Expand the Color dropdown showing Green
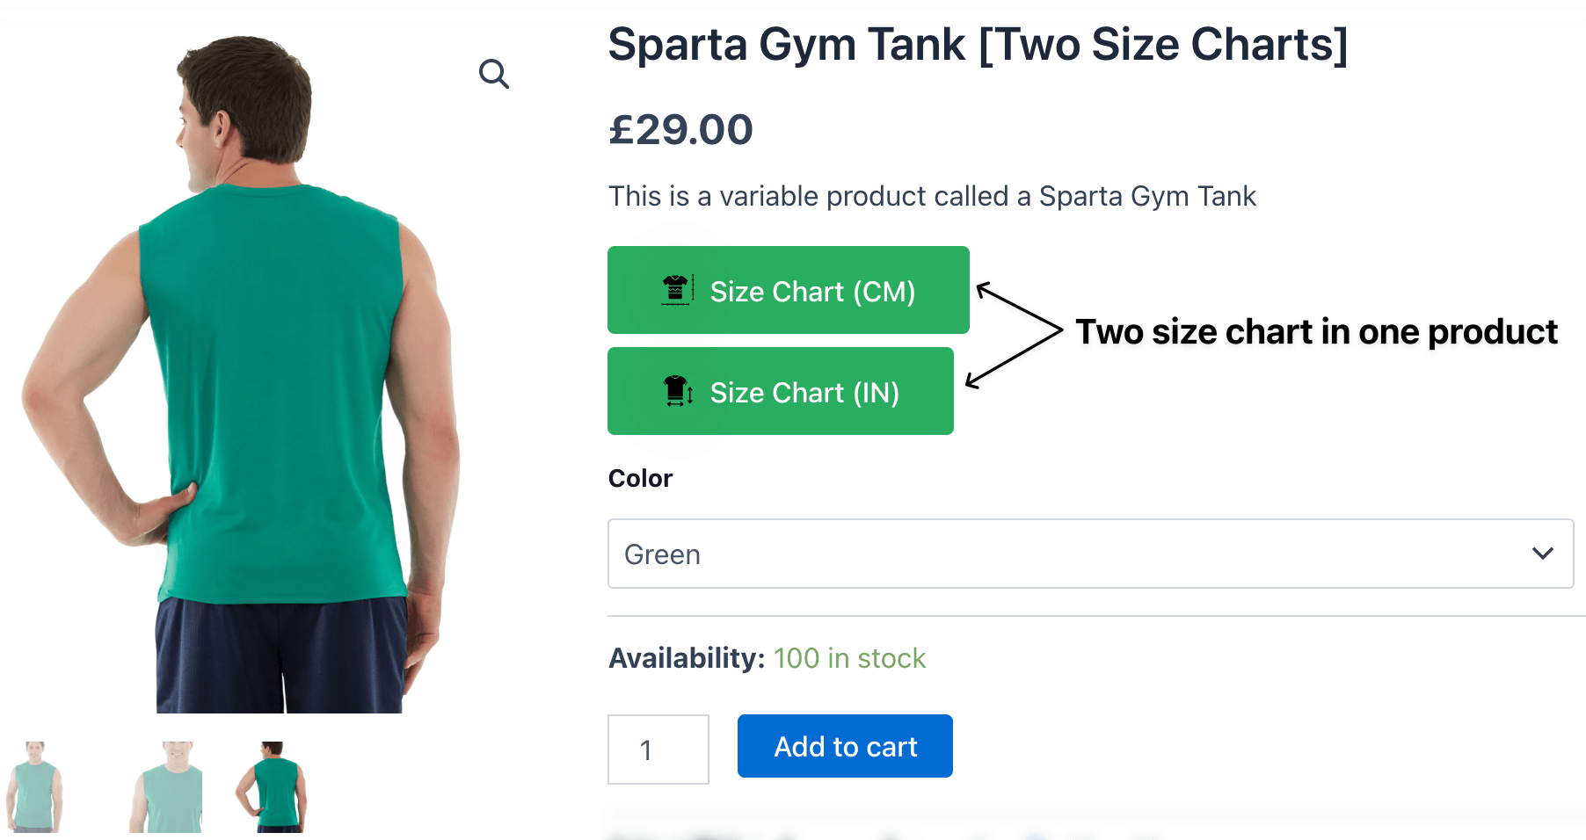 [1090, 553]
